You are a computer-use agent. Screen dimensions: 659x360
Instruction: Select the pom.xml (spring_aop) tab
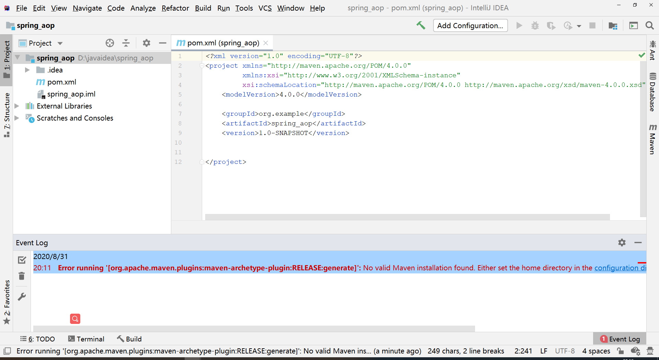click(222, 43)
